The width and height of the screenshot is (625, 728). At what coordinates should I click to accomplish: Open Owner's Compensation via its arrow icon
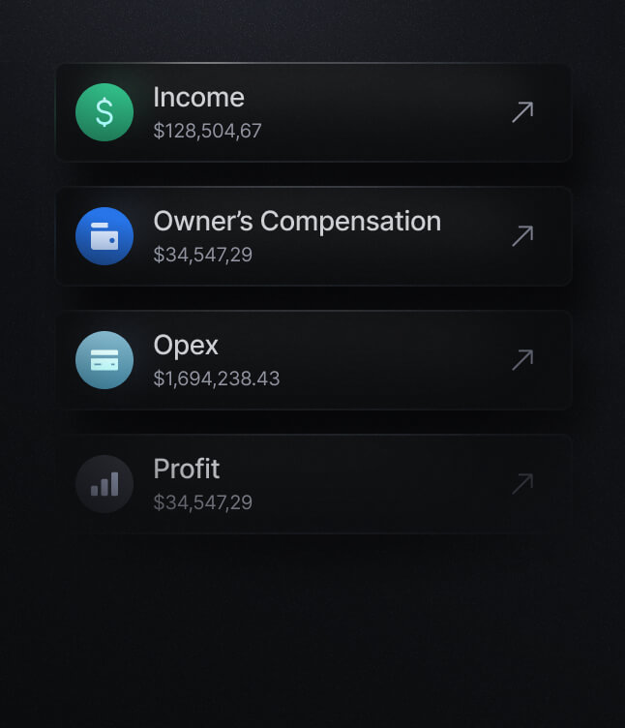click(522, 236)
